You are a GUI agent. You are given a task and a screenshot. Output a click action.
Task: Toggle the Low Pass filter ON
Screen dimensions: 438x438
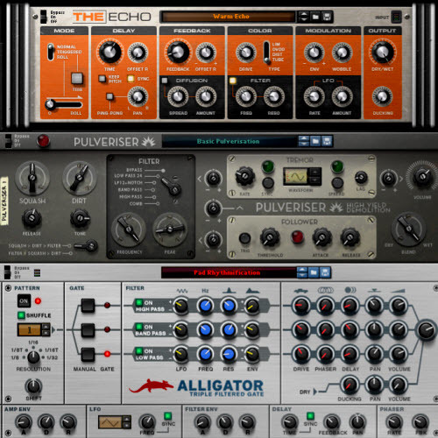pos(139,350)
